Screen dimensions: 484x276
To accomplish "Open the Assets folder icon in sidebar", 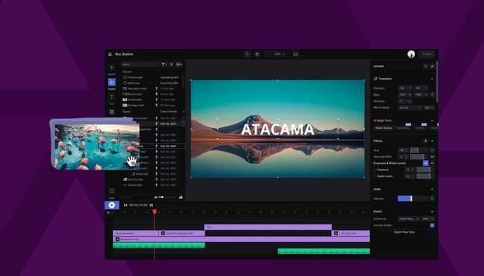I will (112, 82).
